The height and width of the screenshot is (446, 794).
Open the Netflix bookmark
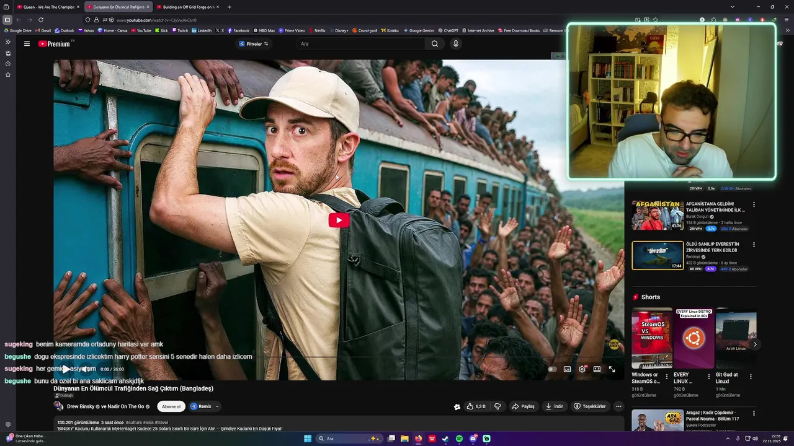pos(317,30)
